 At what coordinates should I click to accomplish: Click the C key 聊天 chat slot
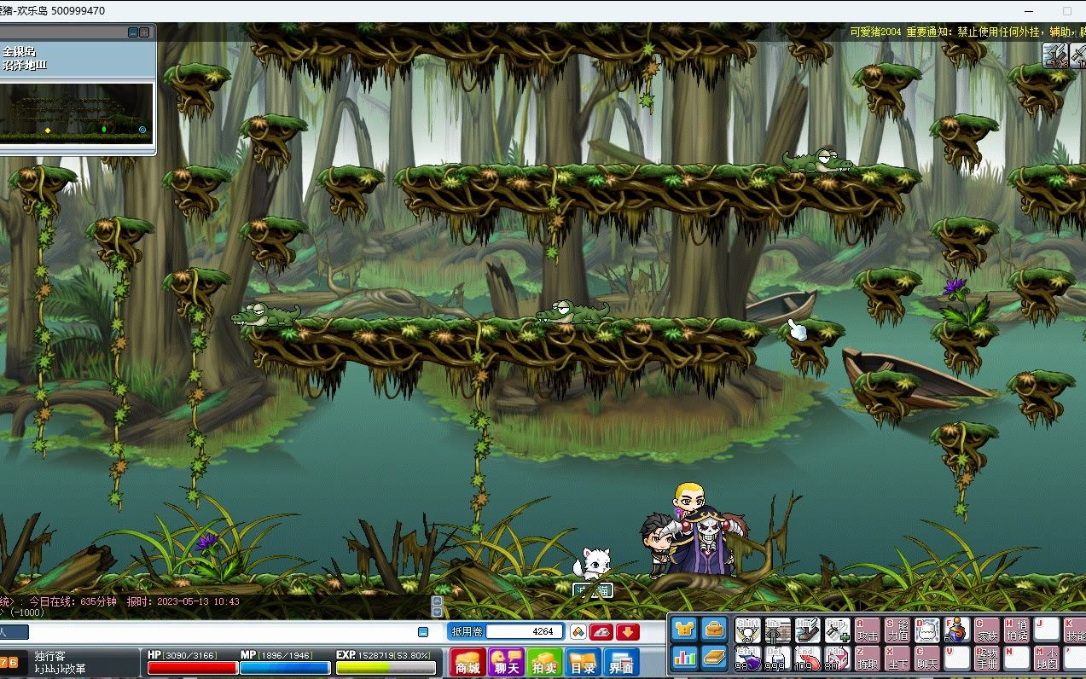point(927,658)
